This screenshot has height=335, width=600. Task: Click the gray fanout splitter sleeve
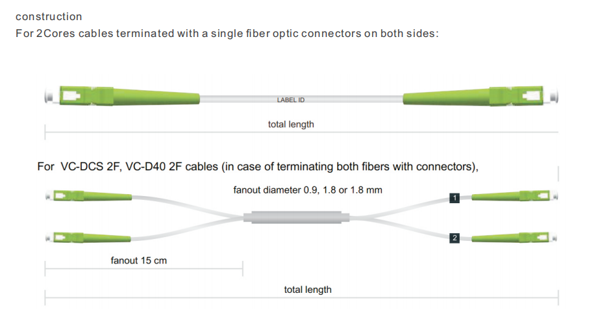[x=297, y=217]
